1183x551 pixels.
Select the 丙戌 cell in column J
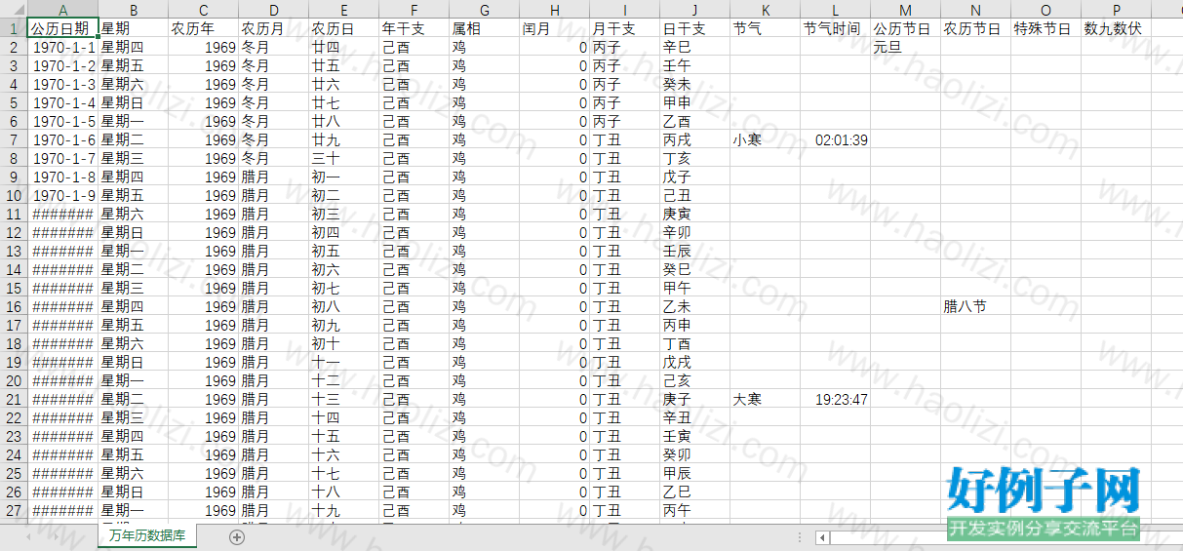click(695, 139)
